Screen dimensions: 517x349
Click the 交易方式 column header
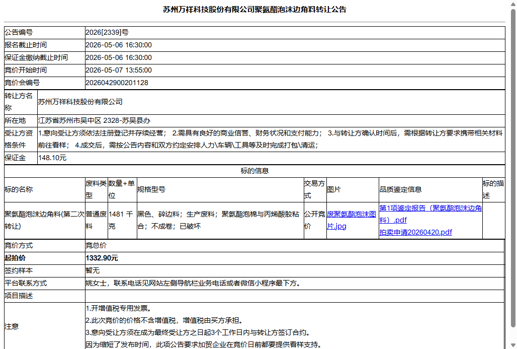click(314, 189)
